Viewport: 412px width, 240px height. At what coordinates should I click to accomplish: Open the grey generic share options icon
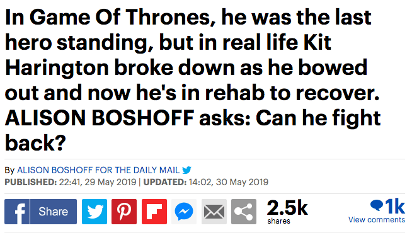tap(244, 212)
